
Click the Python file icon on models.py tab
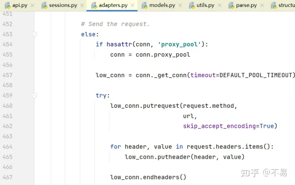click(x=145, y=6)
